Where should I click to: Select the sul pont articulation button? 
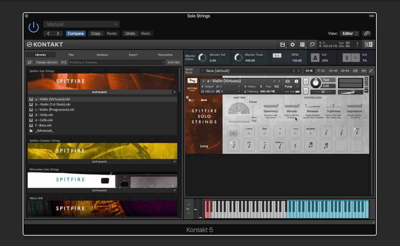tap(310, 132)
